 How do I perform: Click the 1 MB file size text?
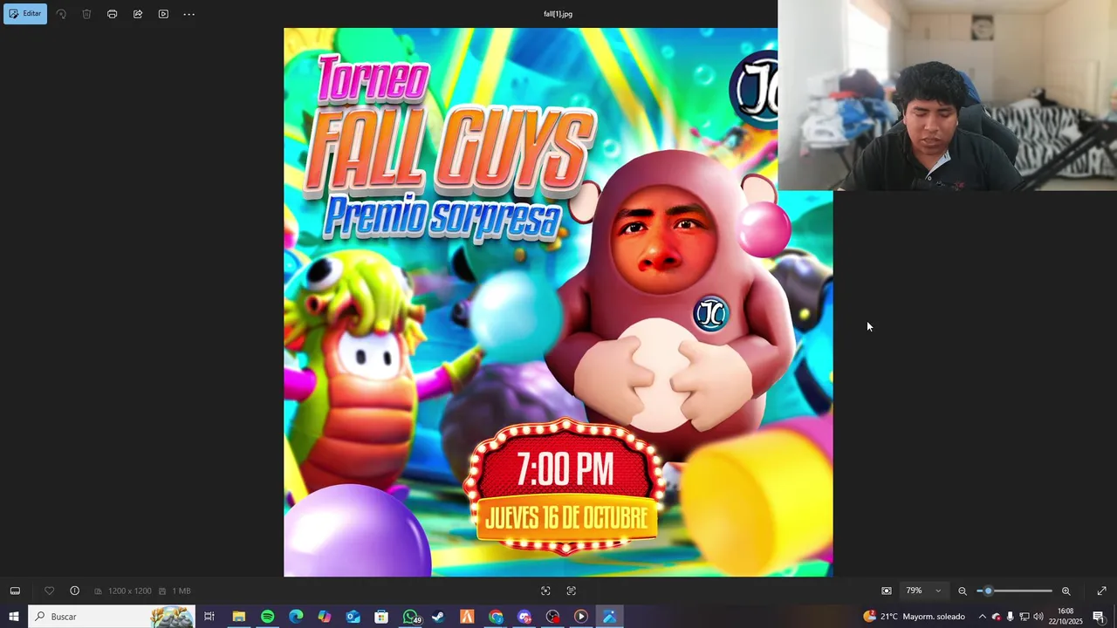pyautogui.click(x=181, y=591)
